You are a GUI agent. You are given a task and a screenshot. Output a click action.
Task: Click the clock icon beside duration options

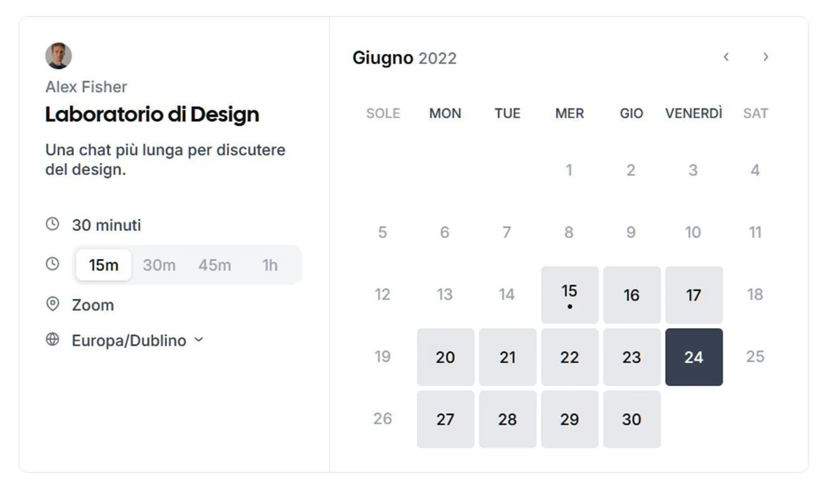[53, 264]
